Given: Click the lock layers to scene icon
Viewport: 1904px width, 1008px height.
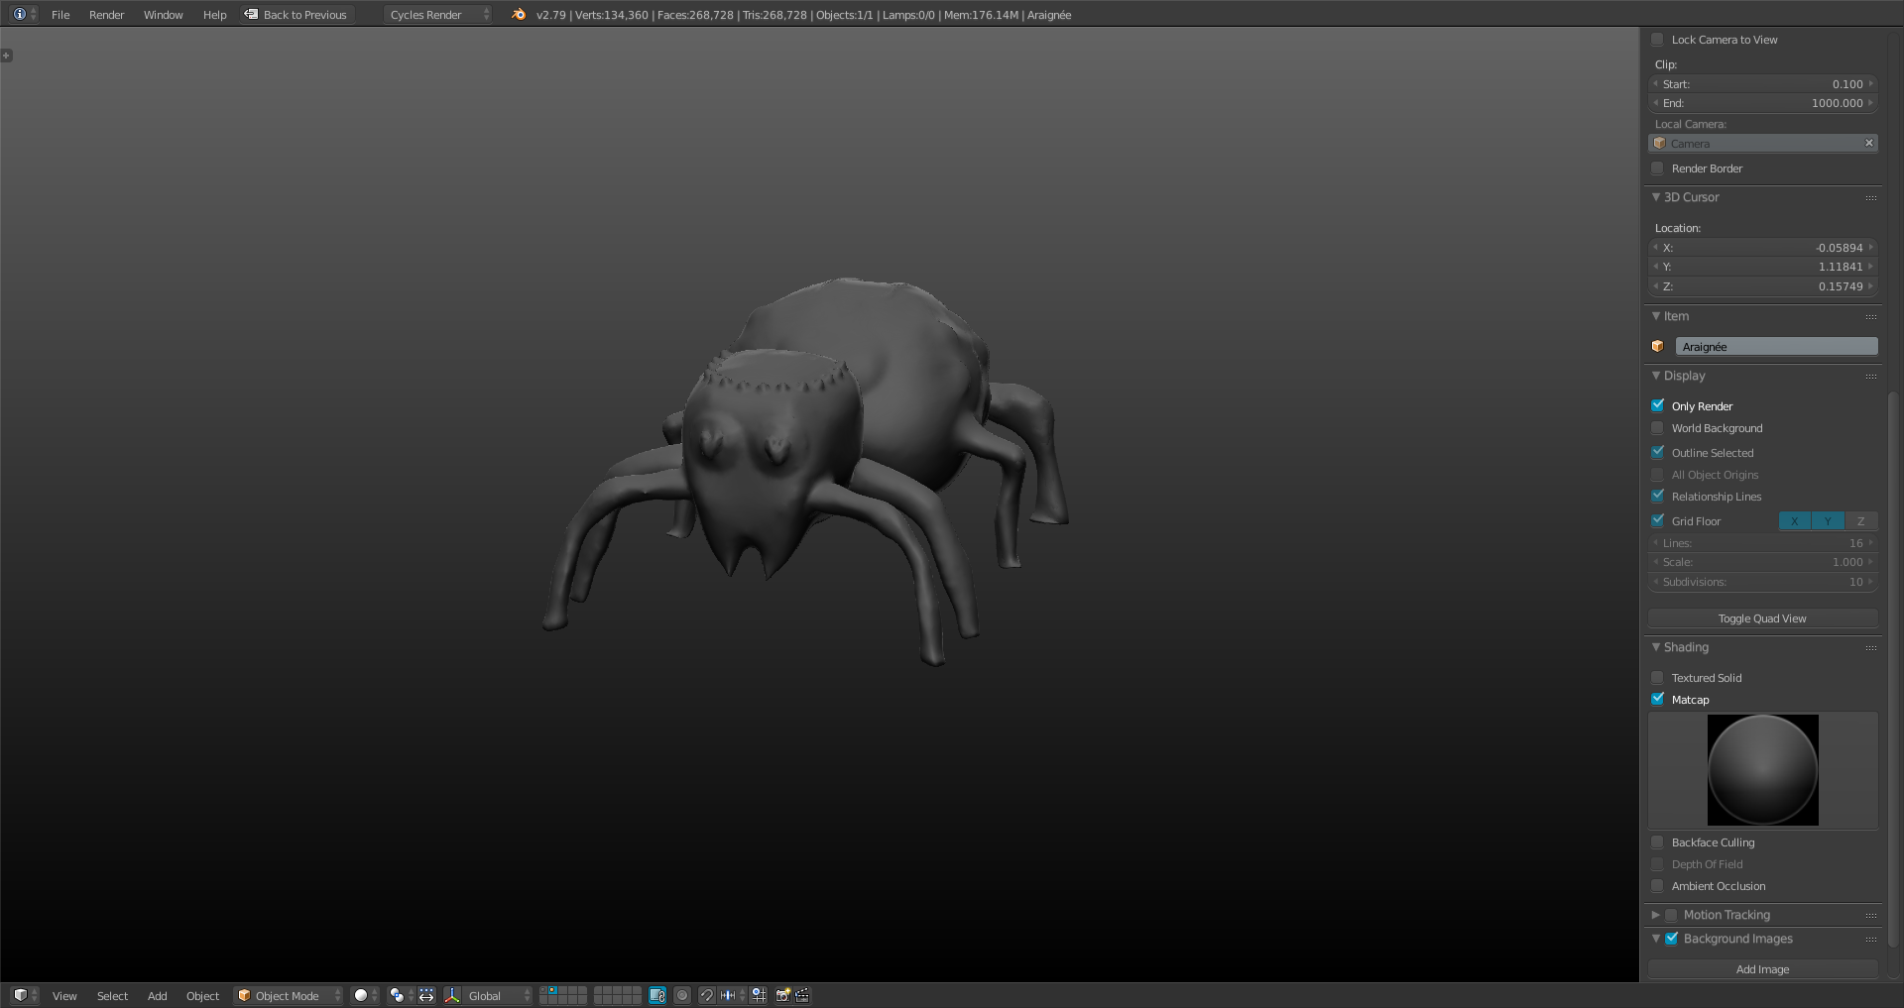Looking at the screenshot, I should pyautogui.click(x=656, y=995).
